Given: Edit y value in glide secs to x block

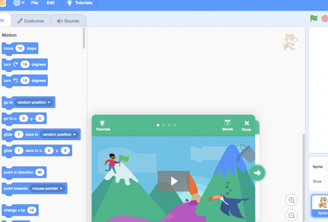Looking at the screenshot, I should point(65,151).
